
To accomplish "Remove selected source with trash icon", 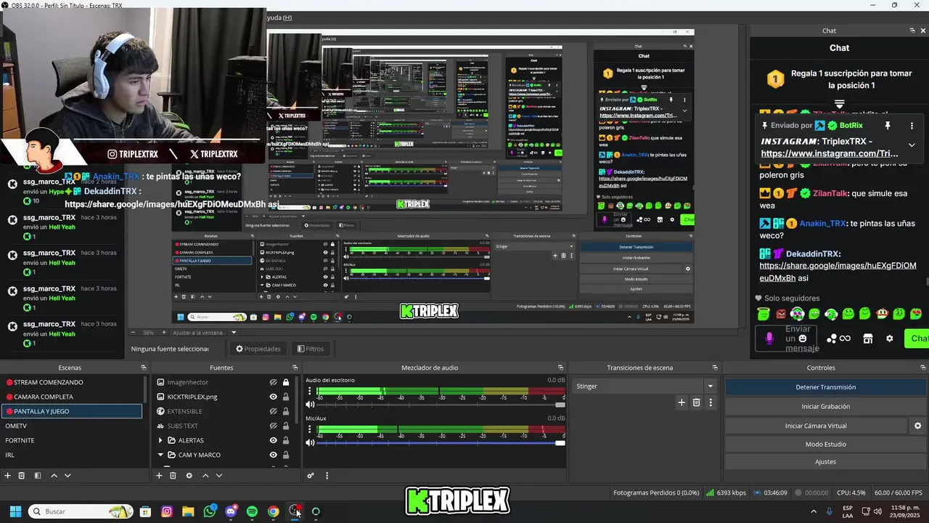I will click(173, 476).
